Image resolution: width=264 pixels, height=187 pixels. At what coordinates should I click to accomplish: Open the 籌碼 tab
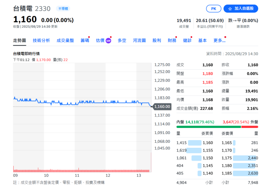(85, 40)
